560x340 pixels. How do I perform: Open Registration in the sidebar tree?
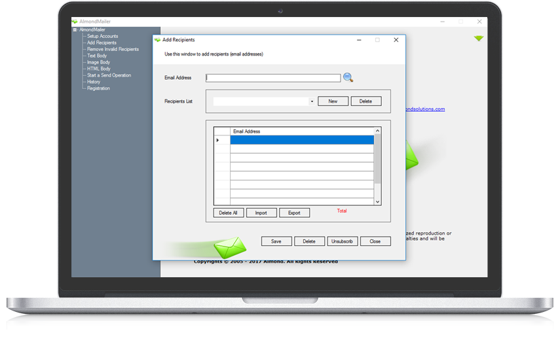click(x=98, y=88)
